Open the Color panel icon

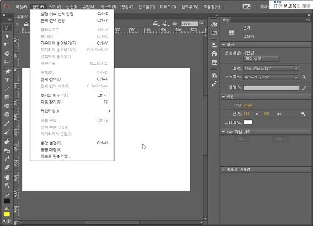(214, 24)
